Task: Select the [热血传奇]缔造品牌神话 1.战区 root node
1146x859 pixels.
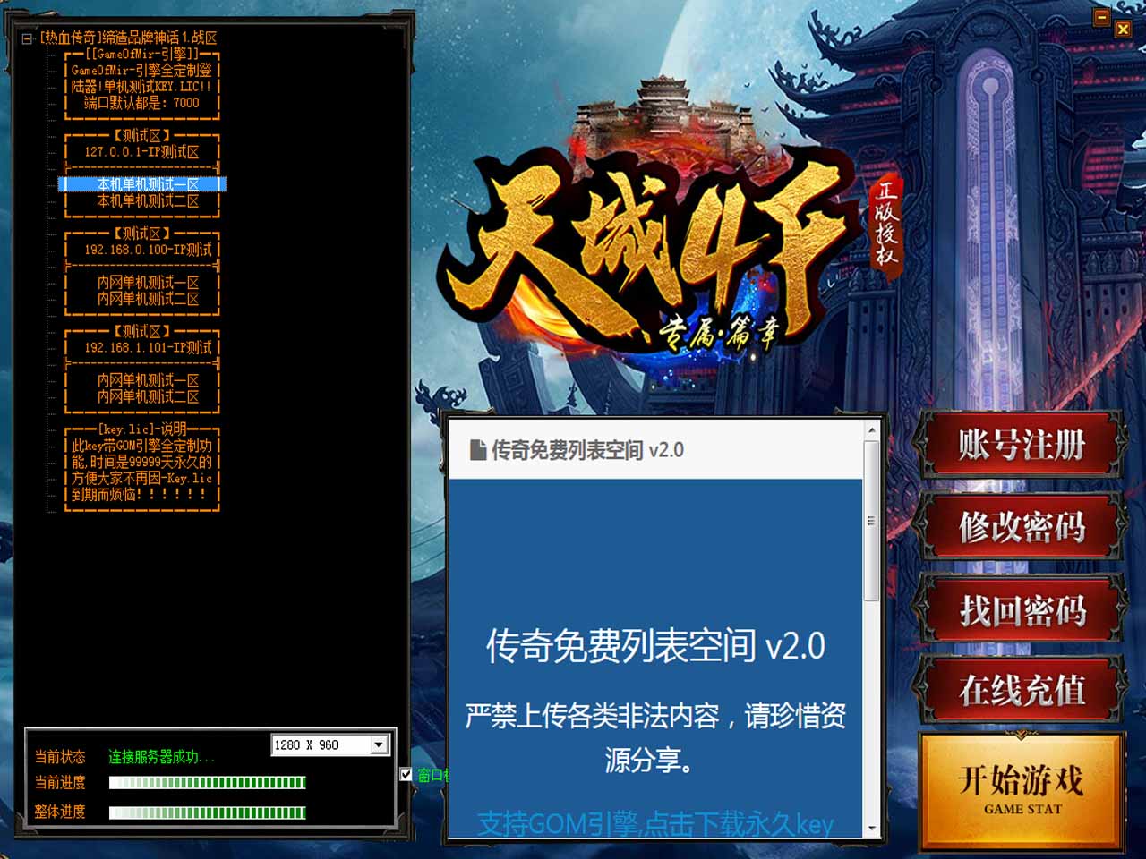Action: point(128,38)
